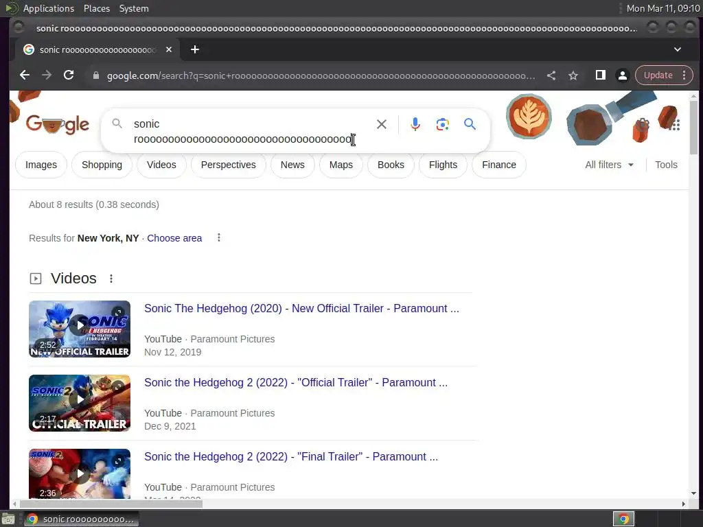Open Sonic 2 Final Trailer link
The height and width of the screenshot is (527, 703).
(x=291, y=456)
